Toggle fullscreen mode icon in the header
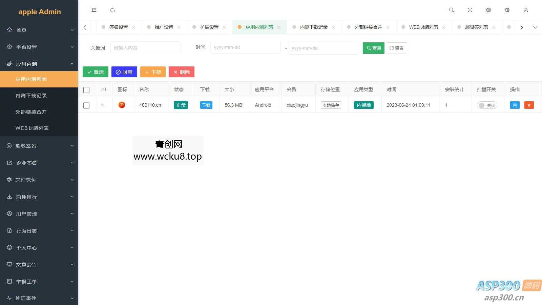This screenshot has width=542, height=305. 470,10
